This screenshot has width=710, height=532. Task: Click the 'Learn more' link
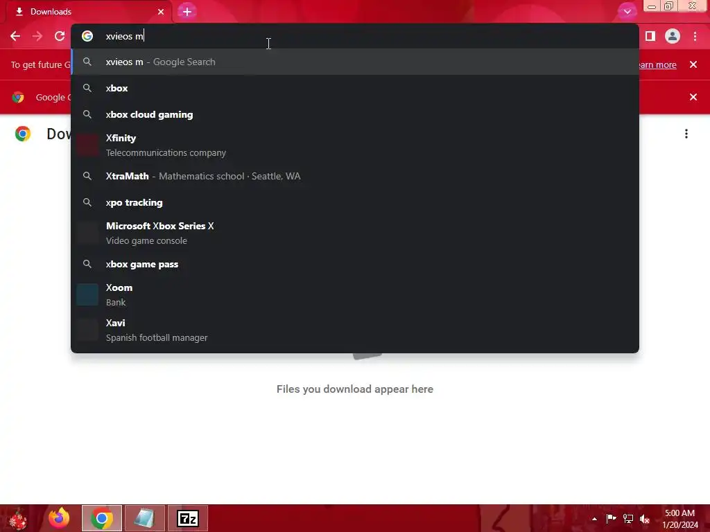point(658,64)
